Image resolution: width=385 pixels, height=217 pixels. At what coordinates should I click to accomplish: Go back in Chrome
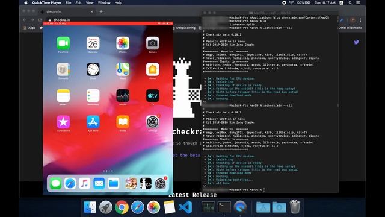pyautogui.click(x=24, y=20)
